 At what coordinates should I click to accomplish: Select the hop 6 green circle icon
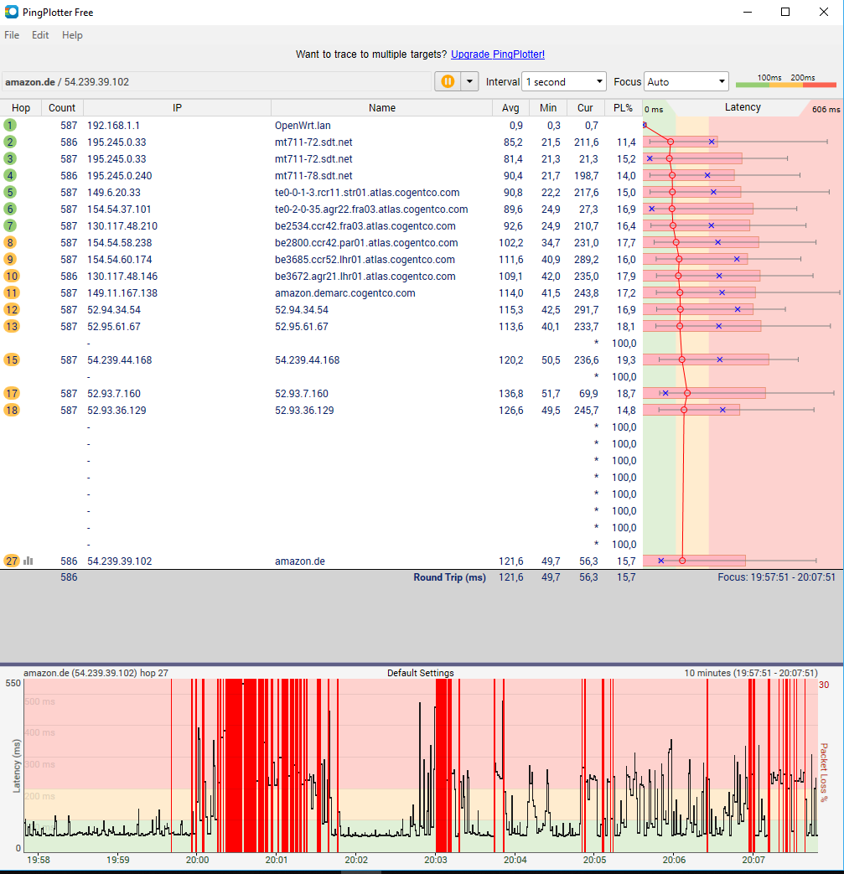click(10, 209)
